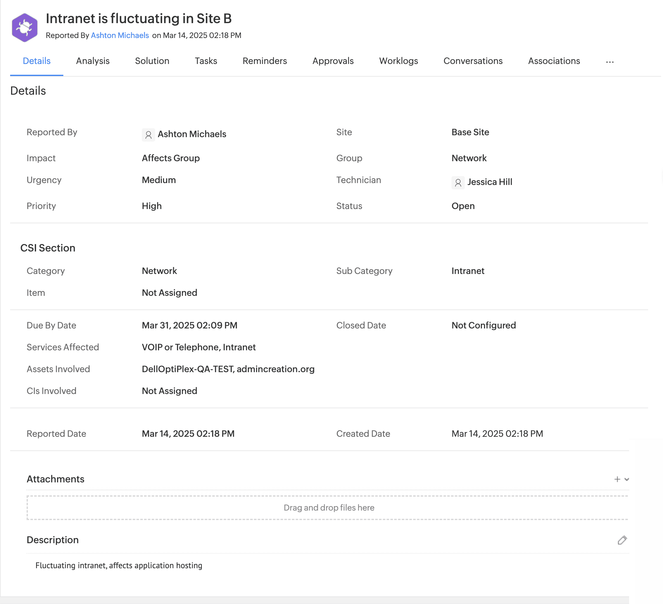Open the Conversations tab

tap(473, 61)
